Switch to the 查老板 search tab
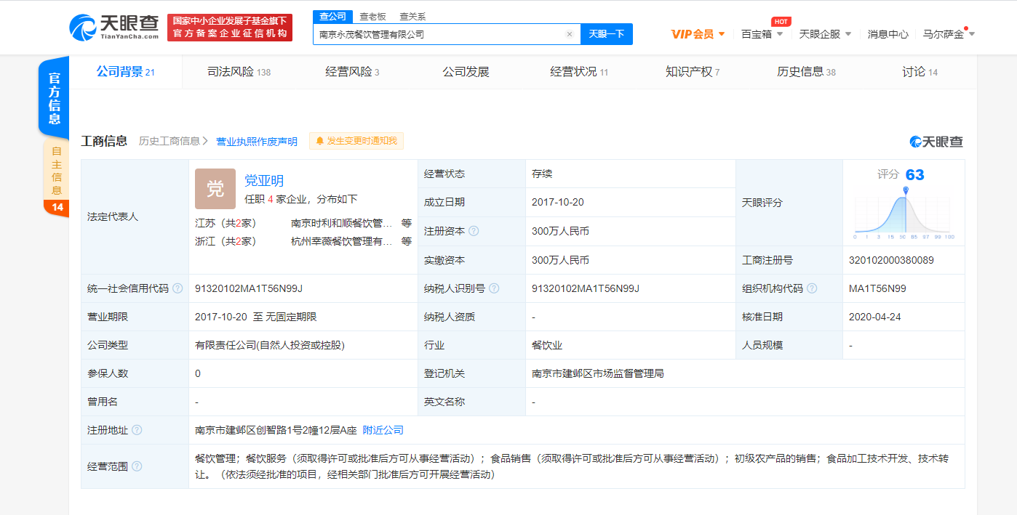The height and width of the screenshot is (515, 1017). 372,16
